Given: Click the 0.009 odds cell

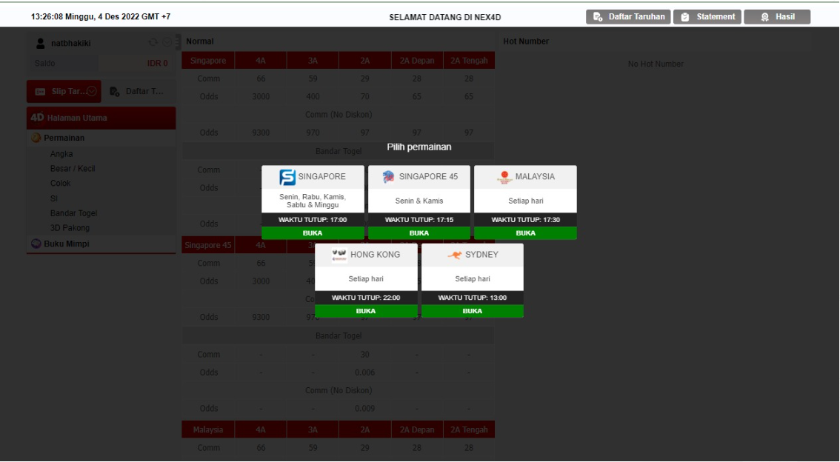Looking at the screenshot, I should coord(365,409).
